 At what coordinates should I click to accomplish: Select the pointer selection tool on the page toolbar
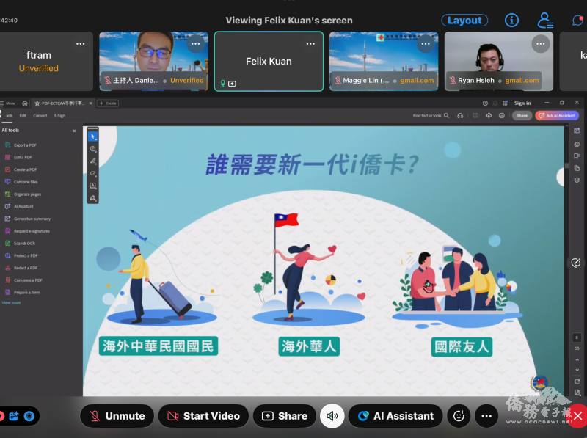(x=92, y=136)
